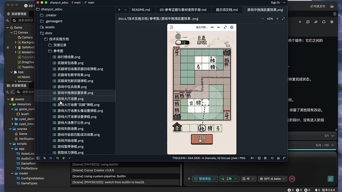Open 排行榜场景.png in file tree
Viewport: 342px width, 192px height.
pos(69,57)
